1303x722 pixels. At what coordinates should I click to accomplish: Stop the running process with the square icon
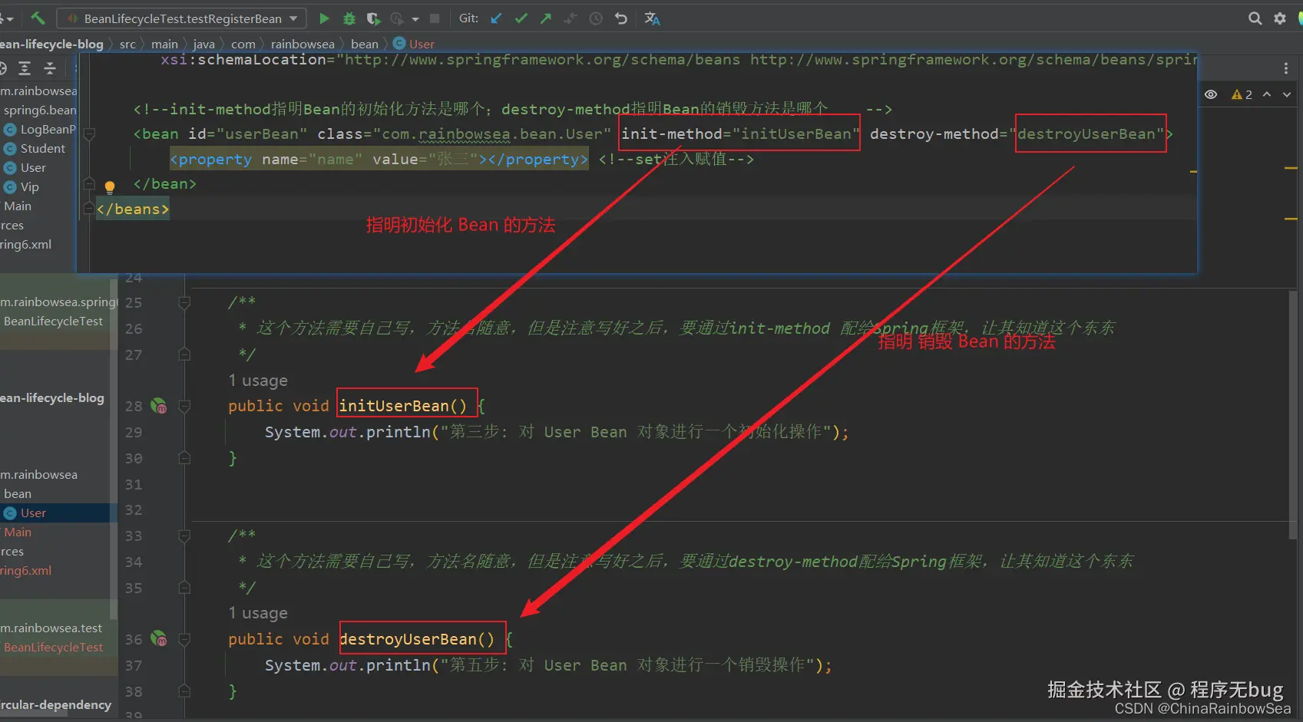tap(435, 18)
